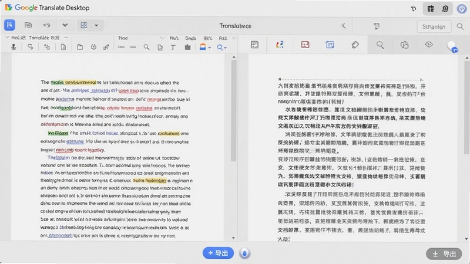Viewport: 470px width, 264px height.
Task: Click the underlined blue word Theligton in left document
Action: click(59, 158)
